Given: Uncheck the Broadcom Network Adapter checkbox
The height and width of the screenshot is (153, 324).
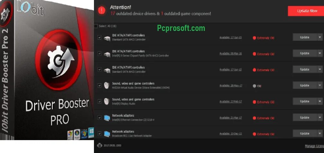Looking at the screenshot, I should (x=99, y=134).
